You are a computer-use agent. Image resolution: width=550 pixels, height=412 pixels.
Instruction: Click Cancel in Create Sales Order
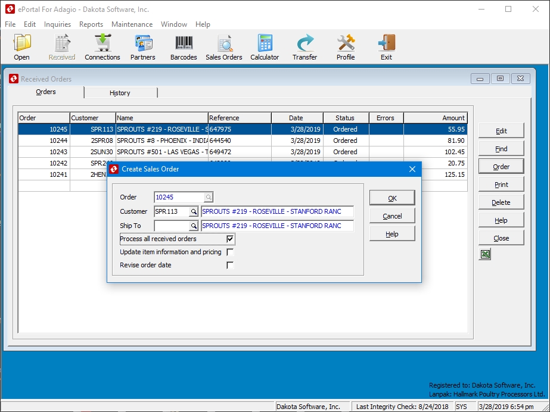(x=392, y=216)
